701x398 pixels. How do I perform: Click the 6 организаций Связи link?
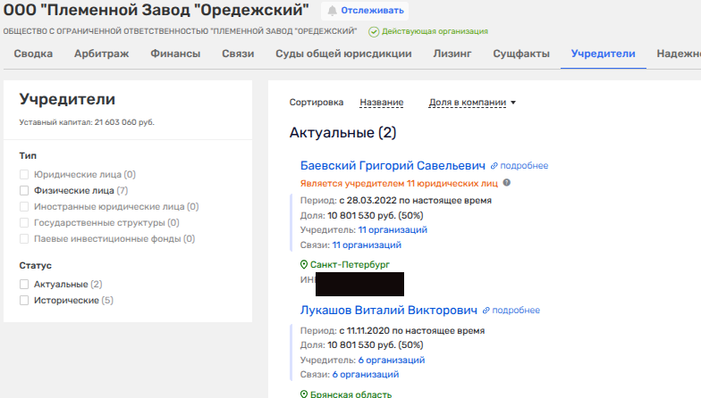click(366, 375)
